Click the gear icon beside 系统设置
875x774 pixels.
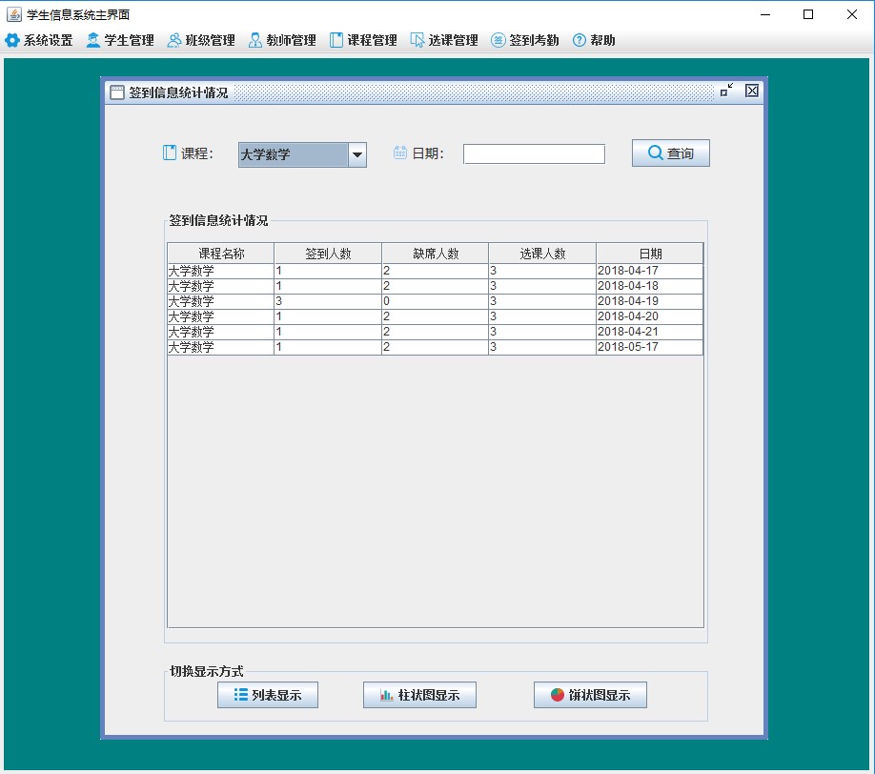(x=12, y=40)
